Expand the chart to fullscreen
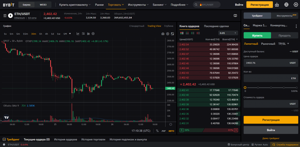This screenshot has width=300, height=147. [172, 34]
